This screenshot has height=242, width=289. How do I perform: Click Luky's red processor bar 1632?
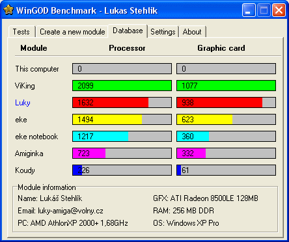(122, 103)
